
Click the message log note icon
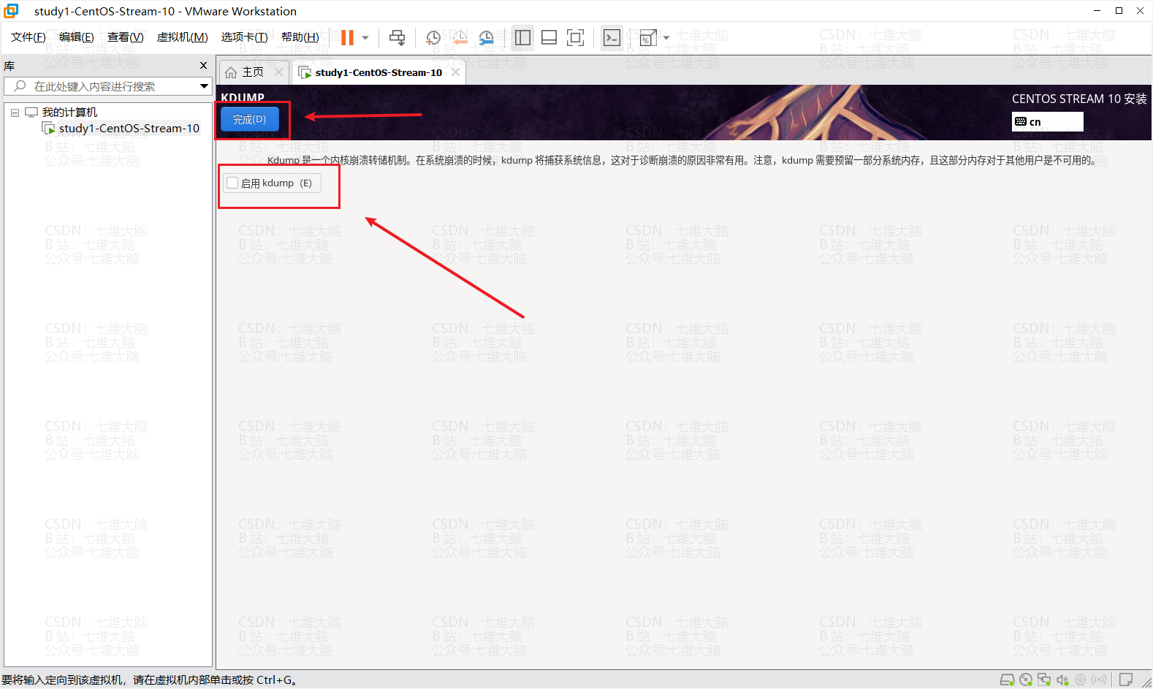pos(1126,680)
